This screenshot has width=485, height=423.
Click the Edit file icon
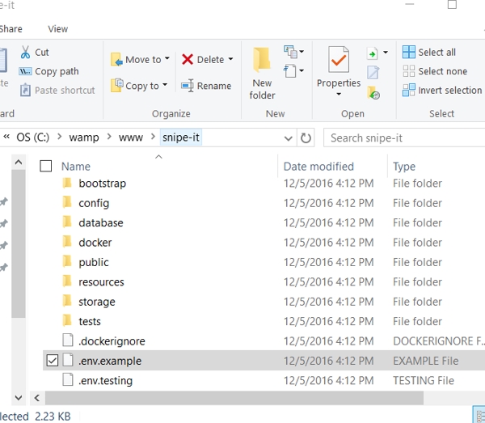point(373,72)
